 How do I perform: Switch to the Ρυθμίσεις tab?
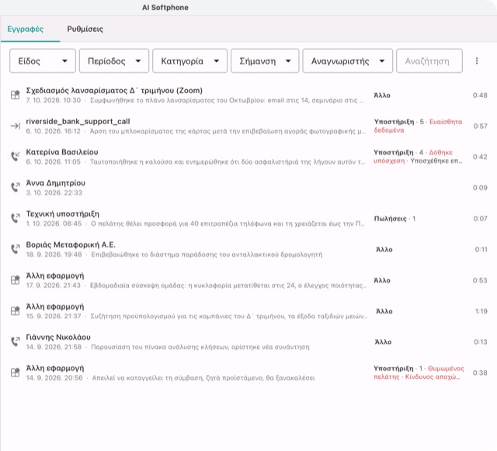click(x=85, y=29)
